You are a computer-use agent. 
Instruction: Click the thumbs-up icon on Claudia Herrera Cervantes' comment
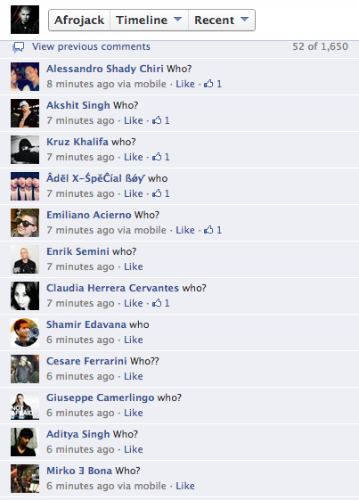coord(157,303)
